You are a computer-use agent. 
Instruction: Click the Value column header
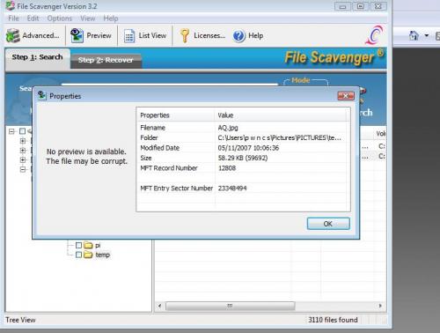281,115
